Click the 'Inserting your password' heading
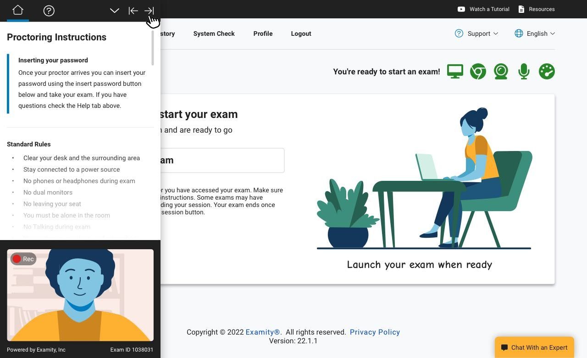 point(53,60)
